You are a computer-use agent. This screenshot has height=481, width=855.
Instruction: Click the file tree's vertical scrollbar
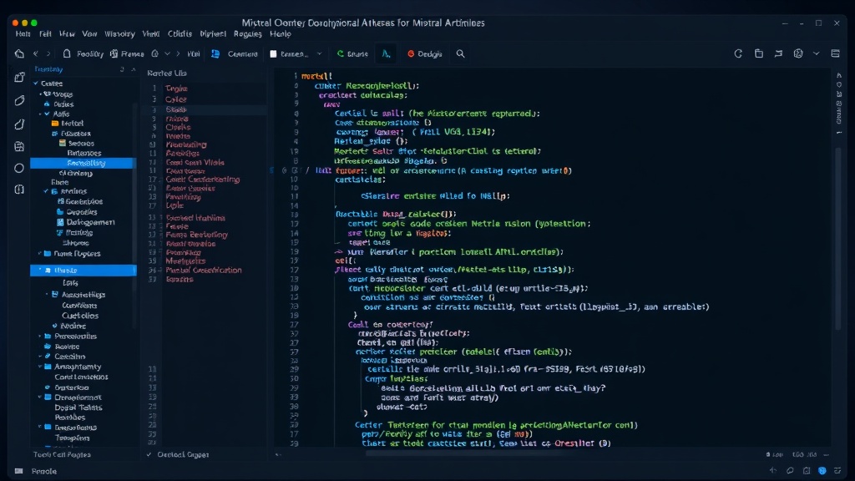tap(134, 215)
